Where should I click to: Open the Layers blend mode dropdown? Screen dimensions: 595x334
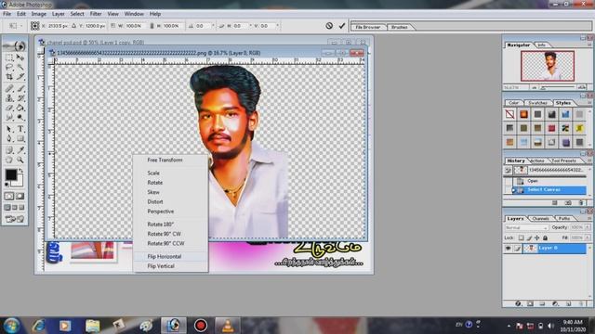(x=526, y=227)
